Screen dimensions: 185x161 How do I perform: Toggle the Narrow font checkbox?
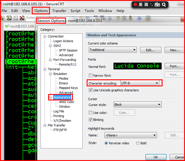pyautogui.click(x=90, y=76)
